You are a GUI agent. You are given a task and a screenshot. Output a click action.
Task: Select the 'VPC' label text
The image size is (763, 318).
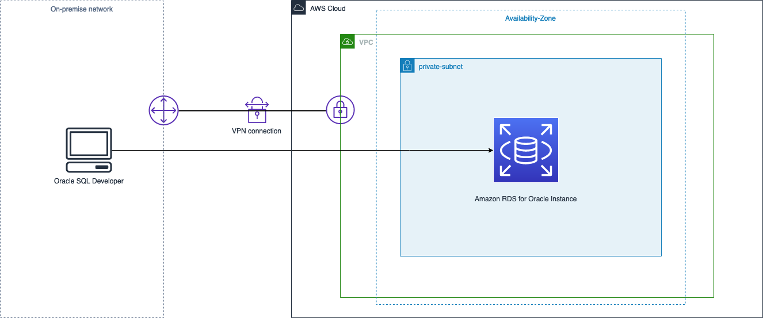[x=365, y=42]
